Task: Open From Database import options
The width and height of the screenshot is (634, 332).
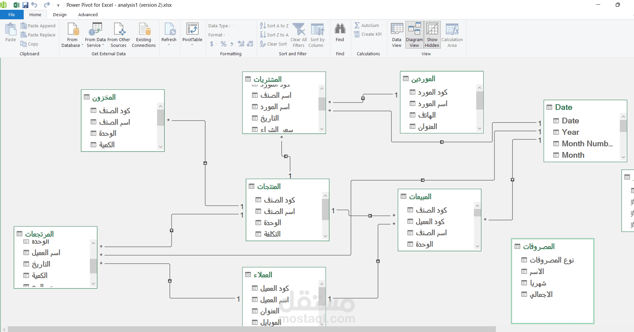Action: (x=72, y=35)
